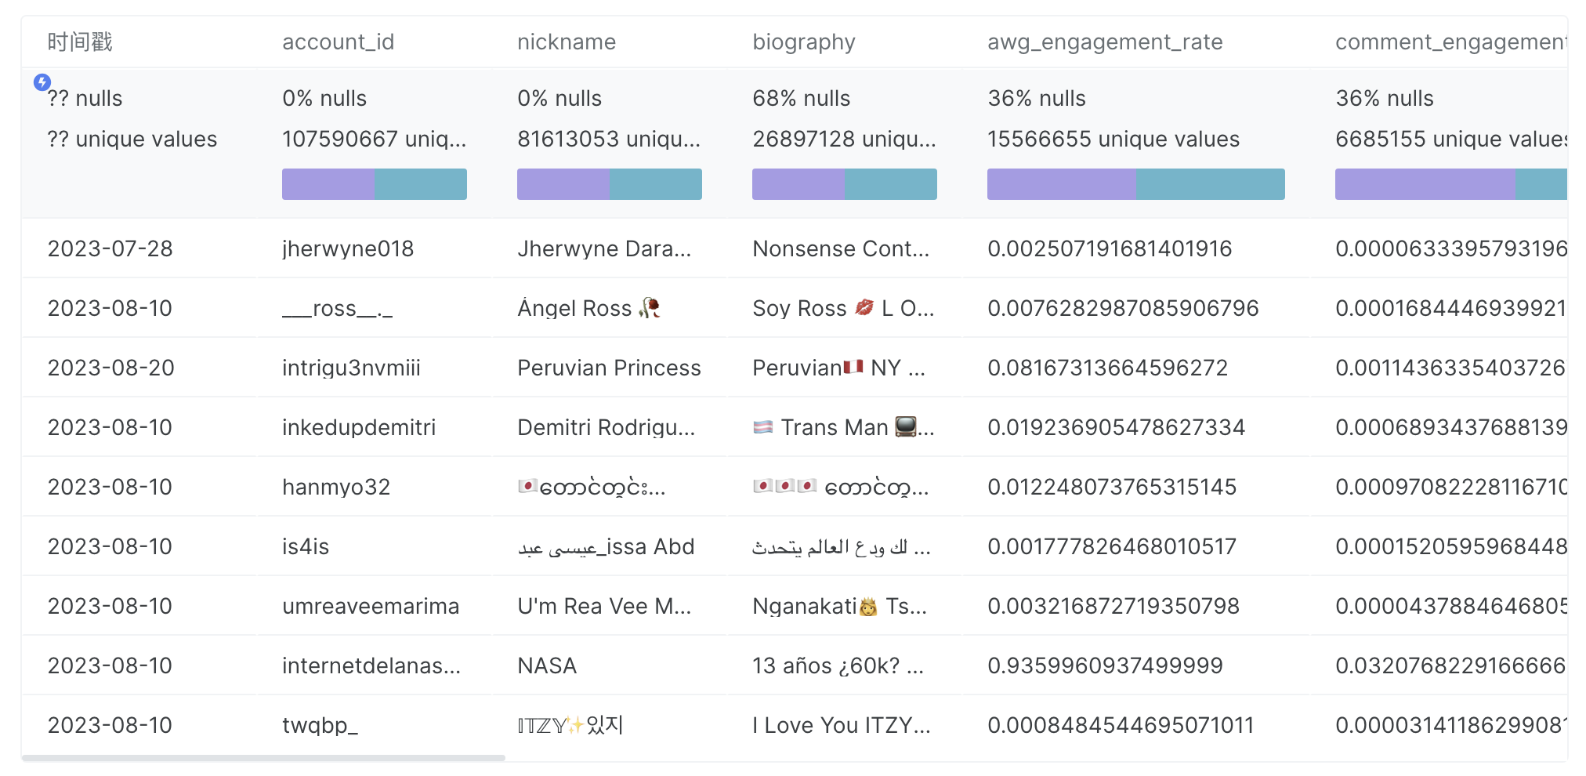Select the biography column header
This screenshot has height=776, width=1586.
pos(803,42)
